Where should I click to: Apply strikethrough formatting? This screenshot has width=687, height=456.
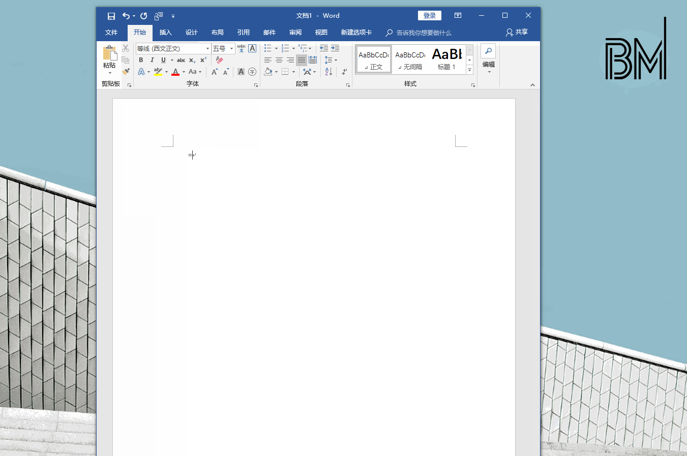tap(181, 60)
